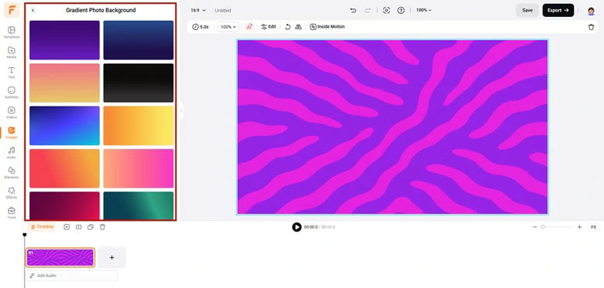This screenshot has height=288, width=604.
Task: Open the Tools sidebar panel
Action: click(x=12, y=212)
